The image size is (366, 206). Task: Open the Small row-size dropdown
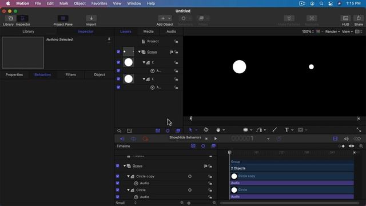(126, 203)
